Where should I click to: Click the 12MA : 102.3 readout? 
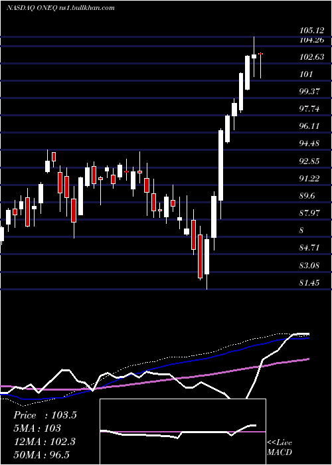pos(44,442)
